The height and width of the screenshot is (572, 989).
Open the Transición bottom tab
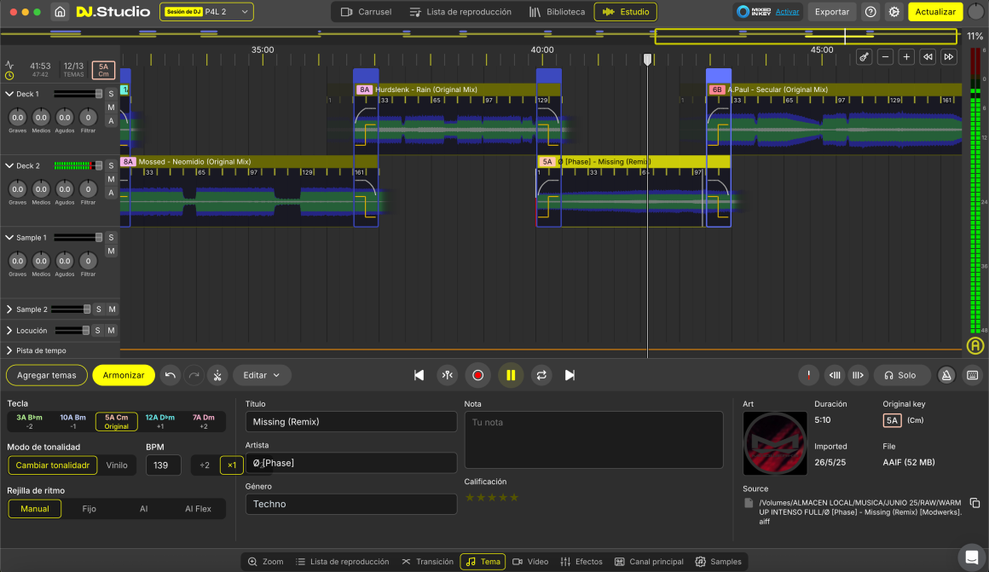pos(428,562)
